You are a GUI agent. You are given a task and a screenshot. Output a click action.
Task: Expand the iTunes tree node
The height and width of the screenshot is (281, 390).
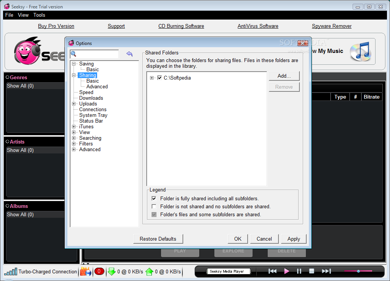pyautogui.click(x=74, y=126)
